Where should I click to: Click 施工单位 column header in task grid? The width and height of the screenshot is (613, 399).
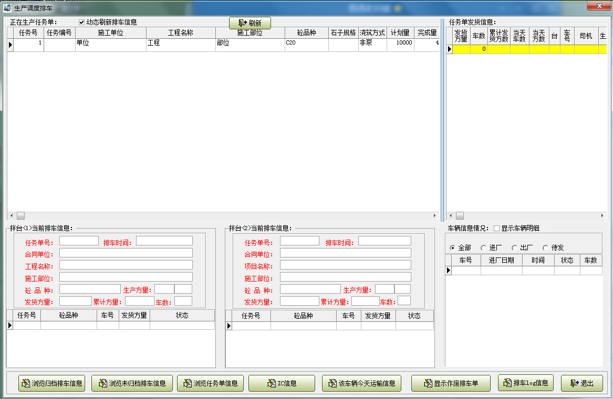[x=111, y=33]
